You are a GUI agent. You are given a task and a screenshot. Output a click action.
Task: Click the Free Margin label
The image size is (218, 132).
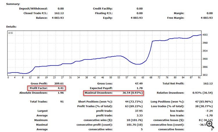coord(176,18)
